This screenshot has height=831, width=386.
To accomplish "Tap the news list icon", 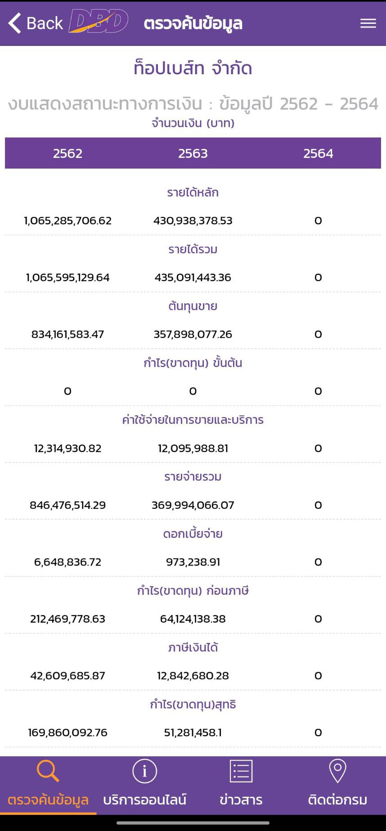I will (x=241, y=771).
